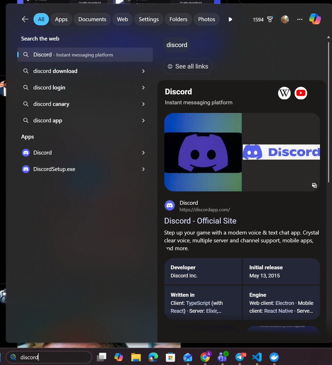The image size is (332, 365).
Task: Expand the image gallery icon
Action: pos(314,185)
